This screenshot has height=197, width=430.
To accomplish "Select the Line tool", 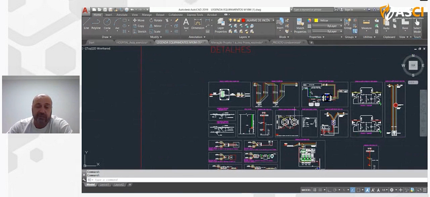I will pyautogui.click(x=87, y=24).
